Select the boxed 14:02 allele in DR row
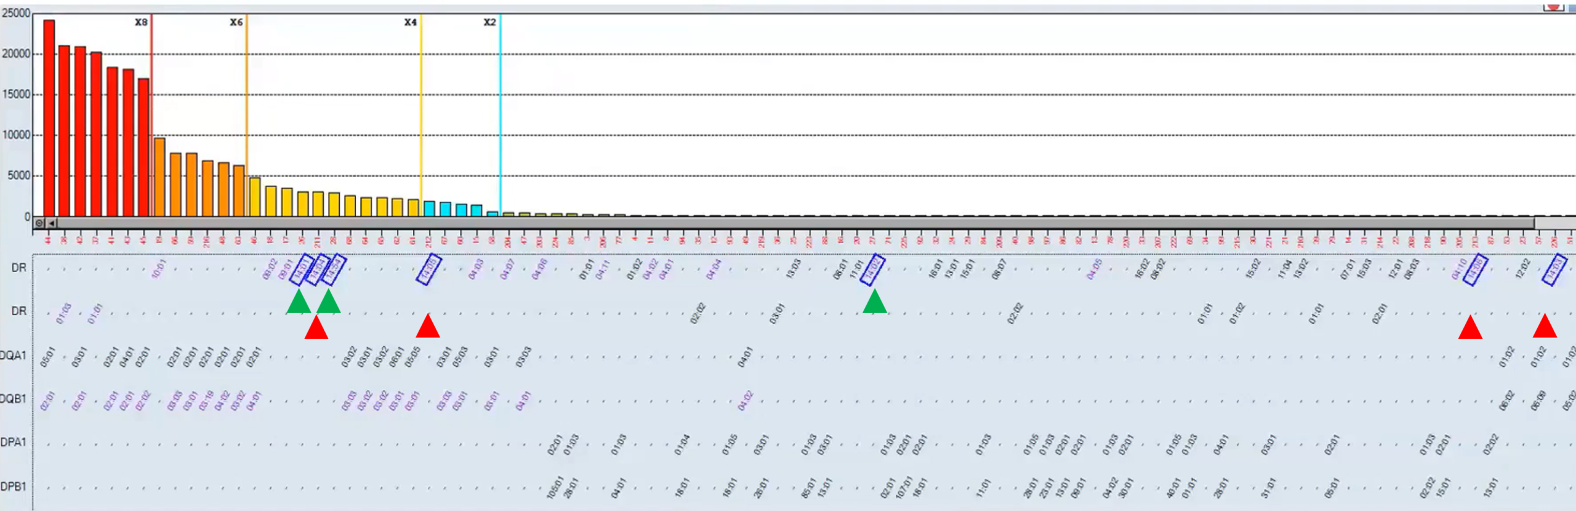Viewport: 1576px width, 511px height. pos(872,270)
